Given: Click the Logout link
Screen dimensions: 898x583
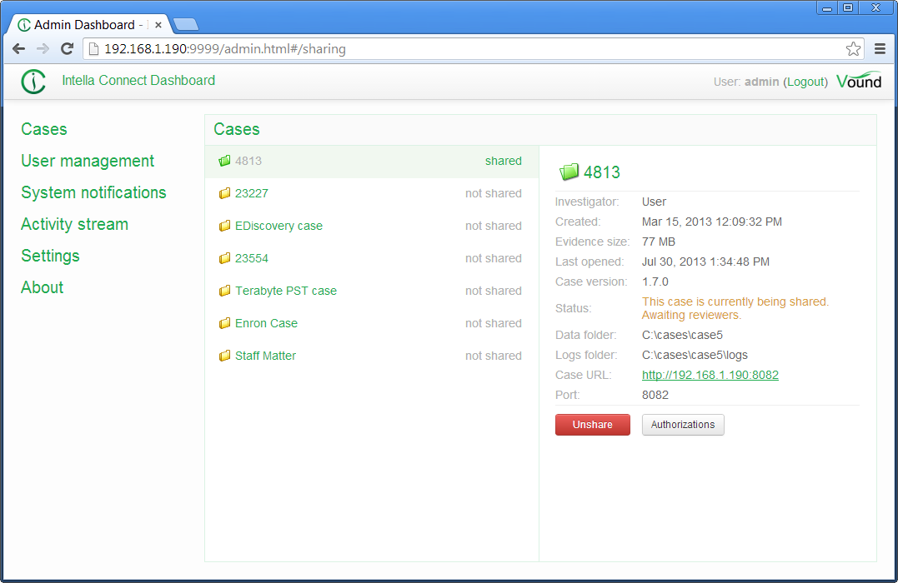Looking at the screenshot, I should (805, 82).
